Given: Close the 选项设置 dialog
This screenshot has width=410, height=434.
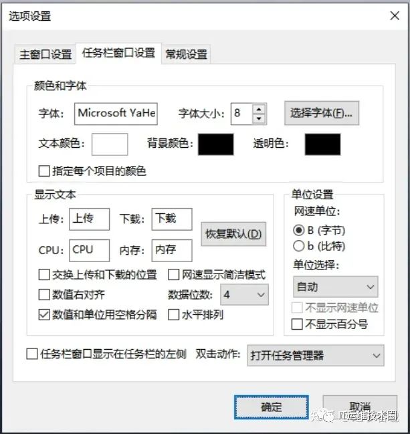Looking at the screenshot, I should click(x=395, y=16).
